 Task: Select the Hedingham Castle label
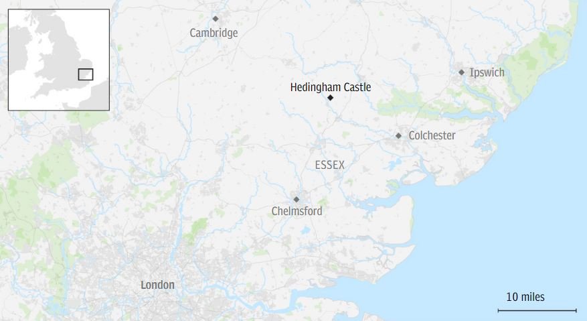click(331, 87)
